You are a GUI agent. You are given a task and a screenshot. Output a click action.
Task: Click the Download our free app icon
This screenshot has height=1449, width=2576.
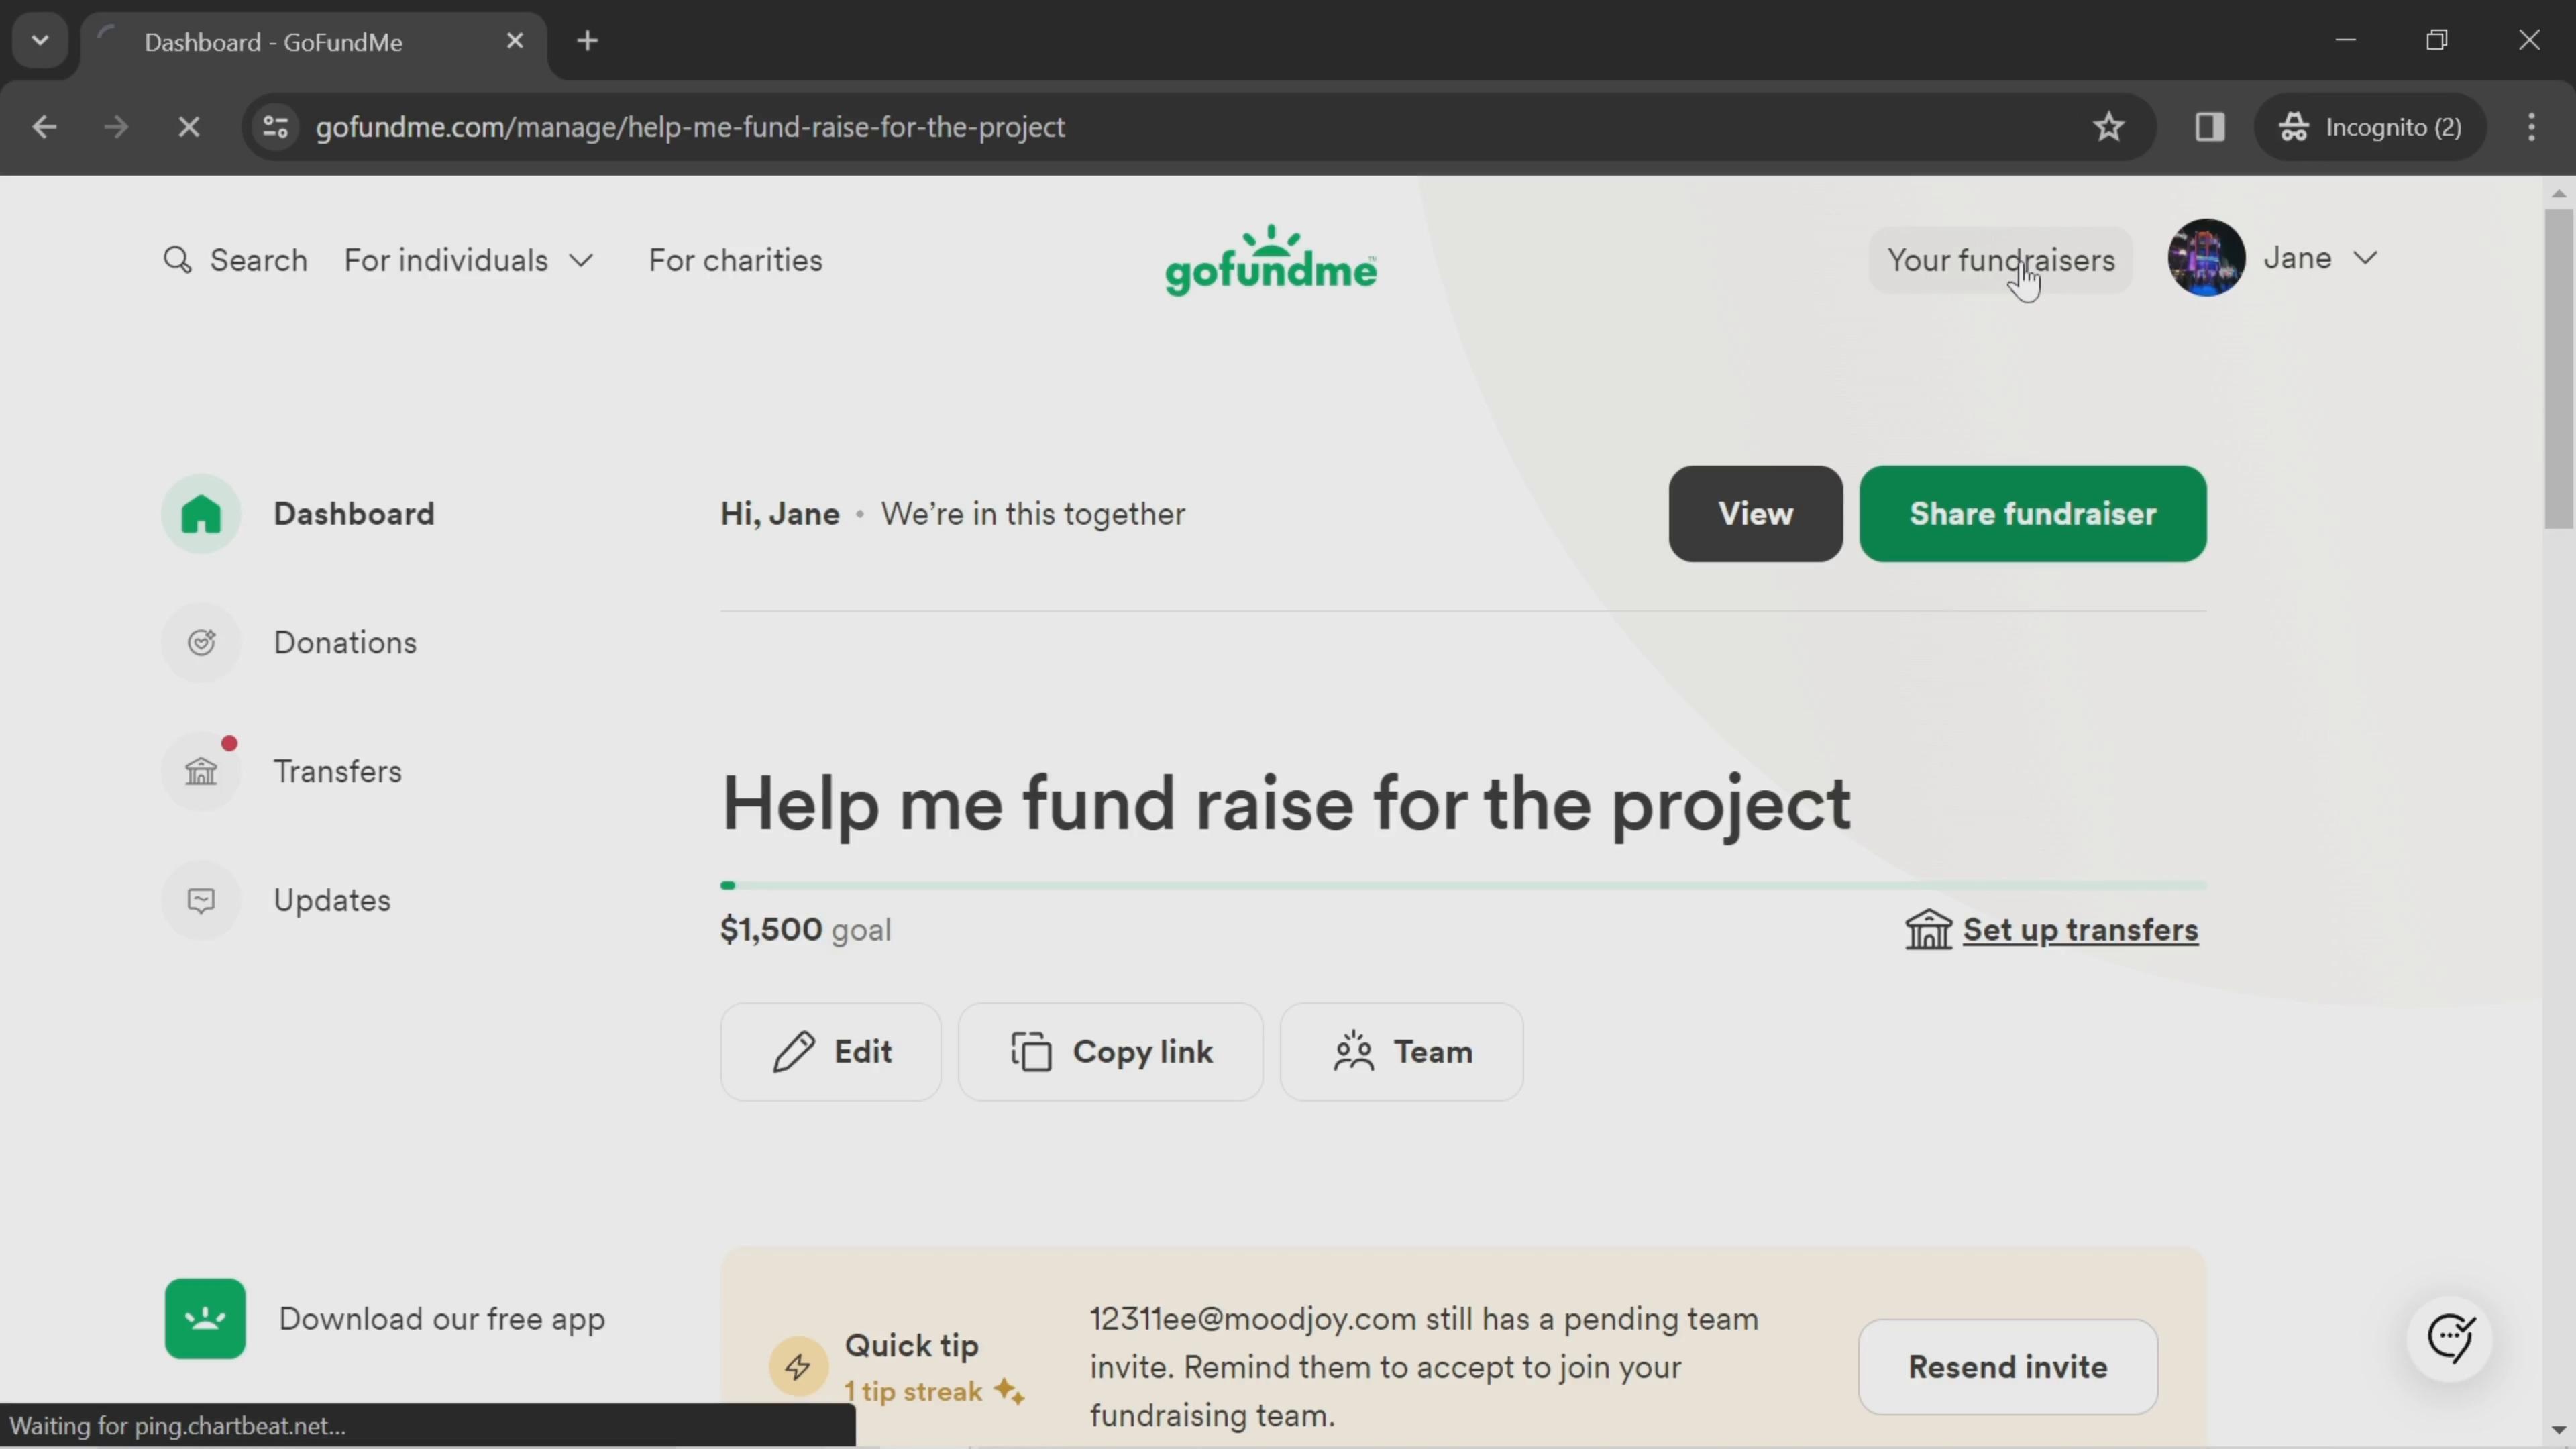click(x=203, y=1318)
